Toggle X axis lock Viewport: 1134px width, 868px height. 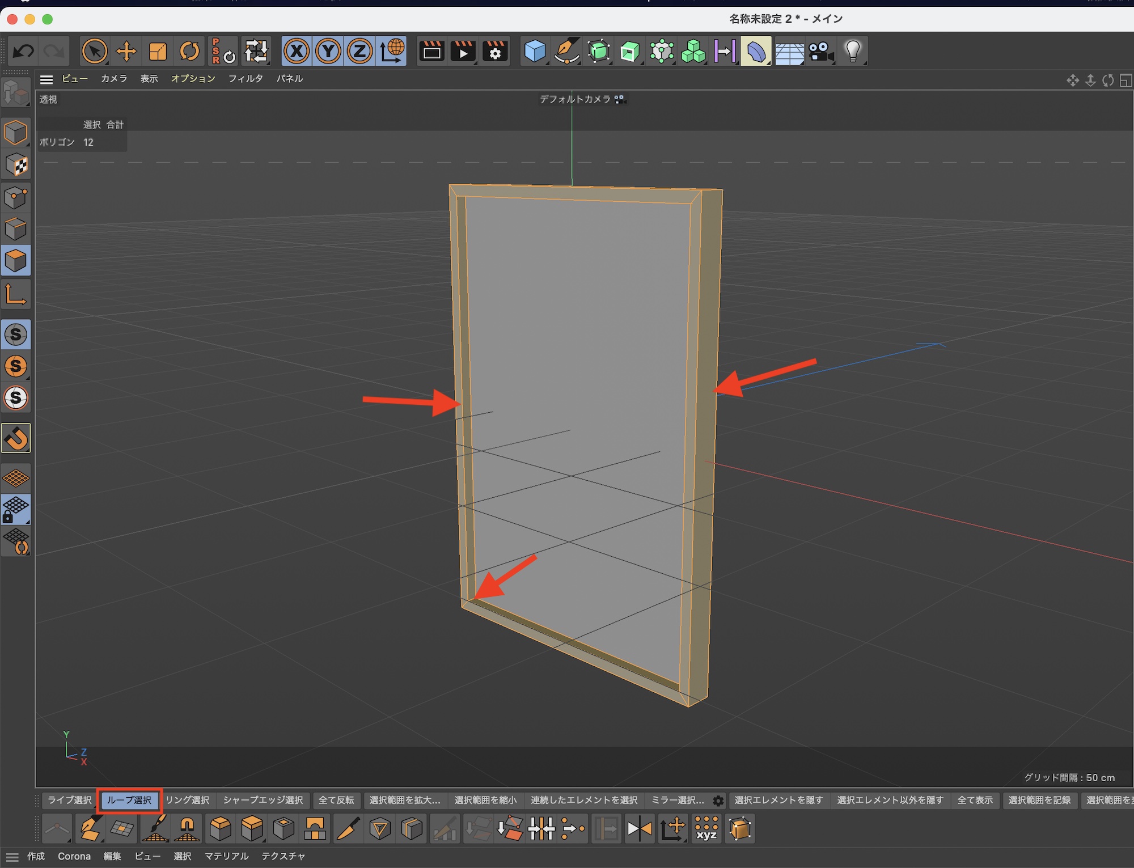point(297,52)
